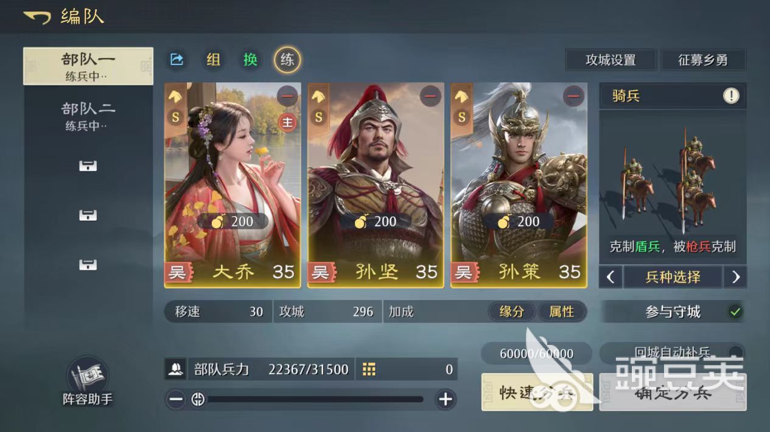770x432 pixels.
Task: Go to the previous troop type with the left arrow
Action: coord(611,277)
